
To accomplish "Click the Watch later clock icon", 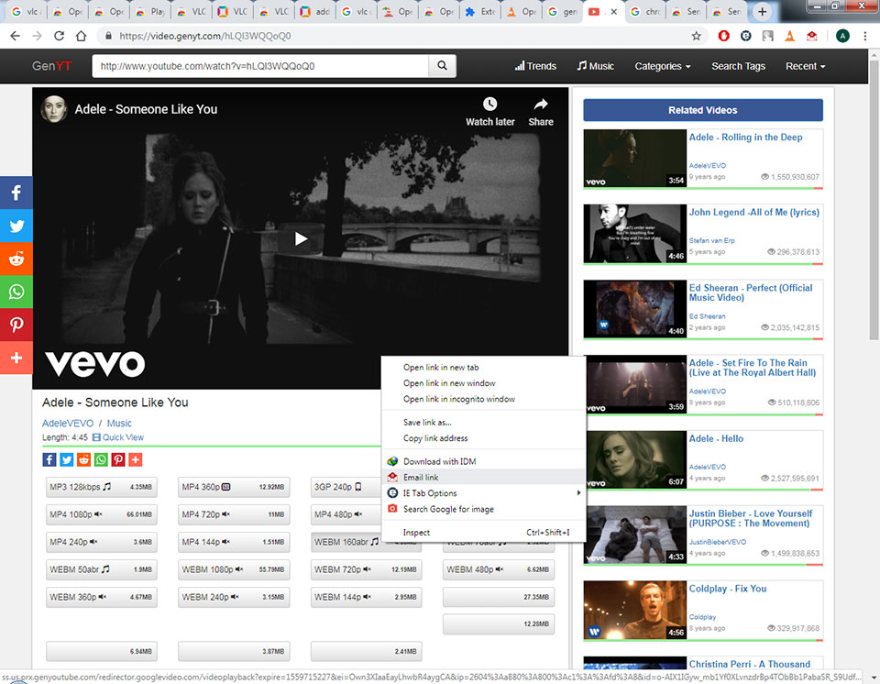I will pyautogui.click(x=489, y=105).
